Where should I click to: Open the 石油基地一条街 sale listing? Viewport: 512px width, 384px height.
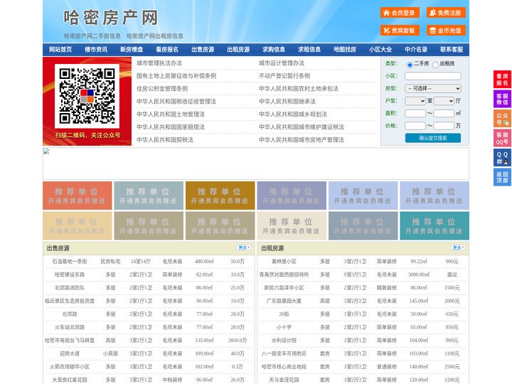click(70, 262)
